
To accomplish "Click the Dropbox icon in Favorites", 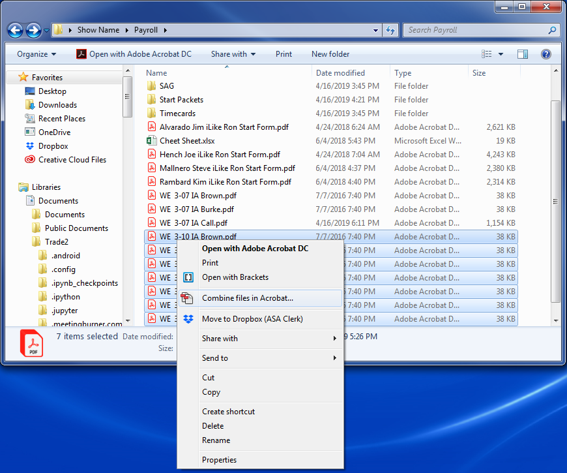I will click(30, 146).
